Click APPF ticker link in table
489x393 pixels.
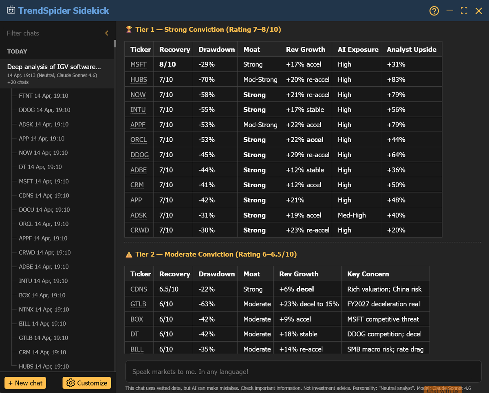[x=138, y=125]
